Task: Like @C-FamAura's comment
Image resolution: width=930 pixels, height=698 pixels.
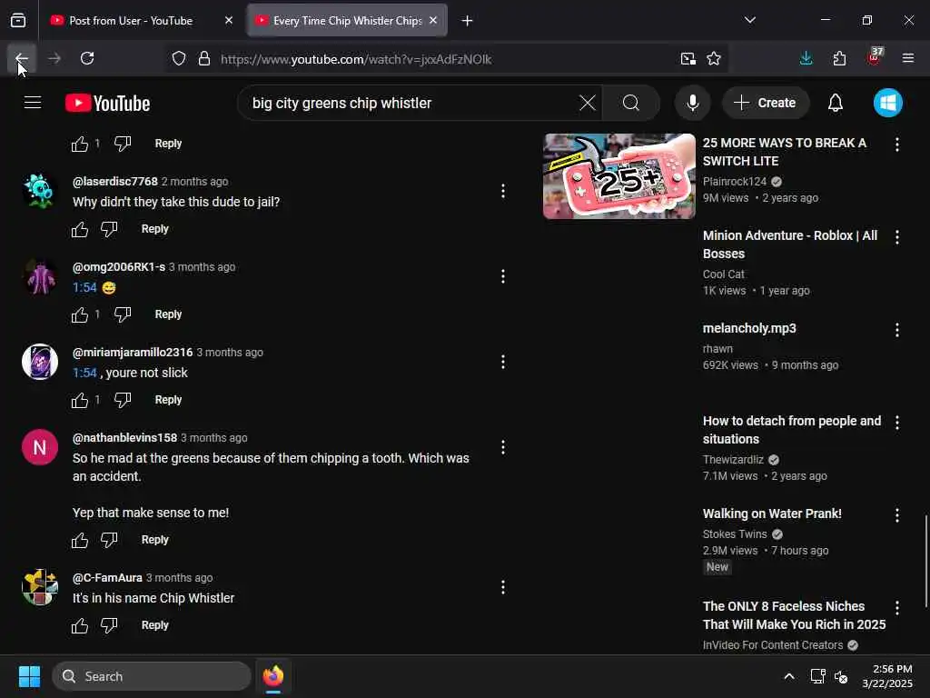Action: [80, 625]
